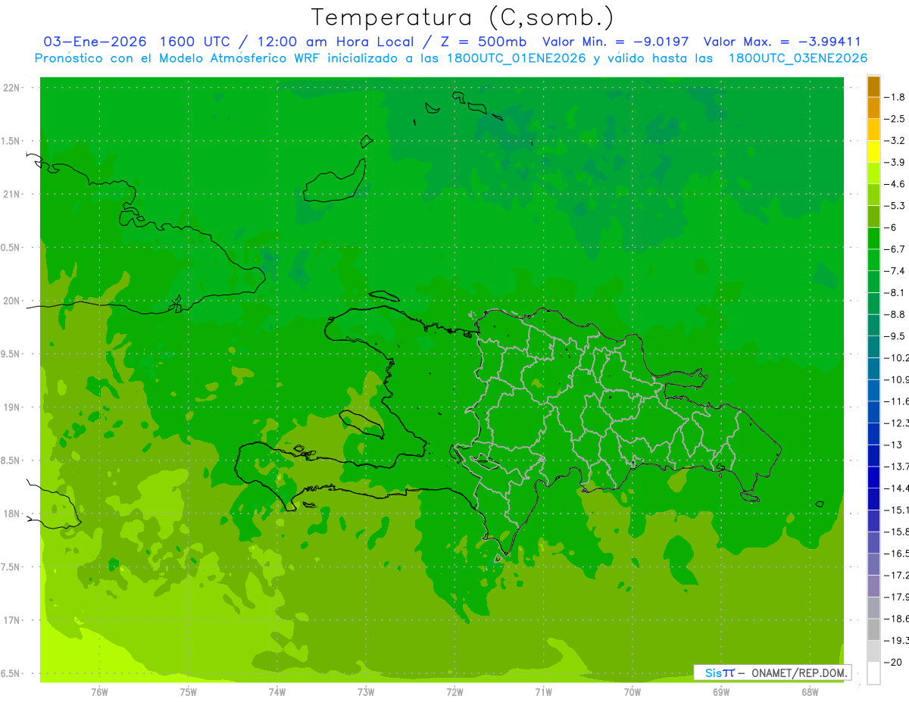
Task: Click the '-20' legend value
Action: (x=893, y=663)
